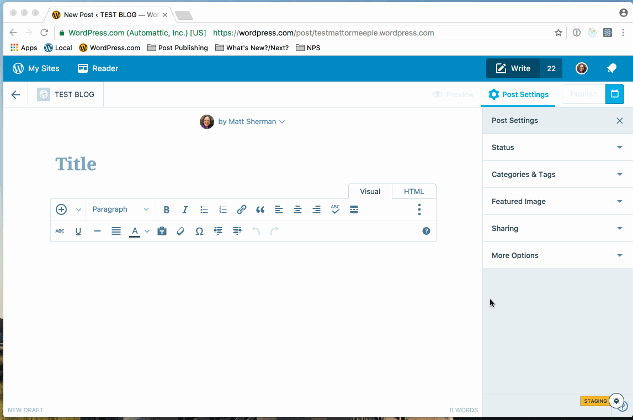Image resolution: width=633 pixels, height=420 pixels.
Task: Click the Preview button
Action: tap(453, 94)
